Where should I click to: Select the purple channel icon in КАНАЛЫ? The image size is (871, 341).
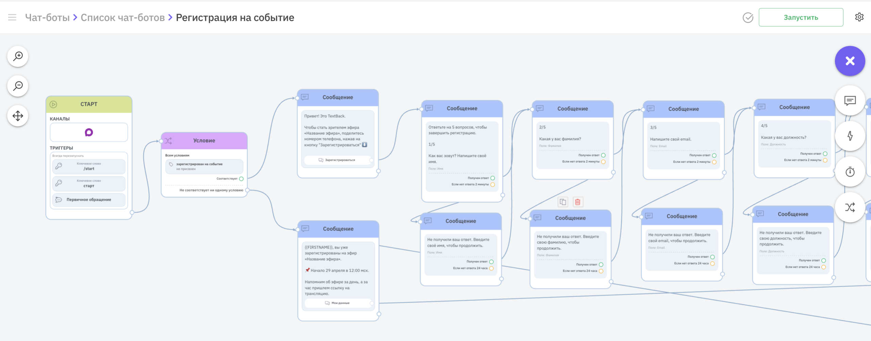89,132
